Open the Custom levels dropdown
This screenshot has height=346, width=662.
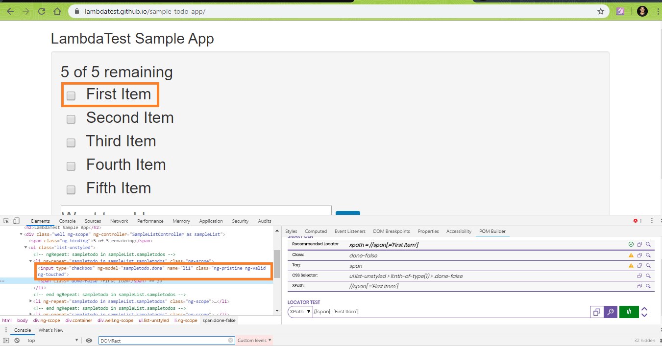[x=254, y=340]
